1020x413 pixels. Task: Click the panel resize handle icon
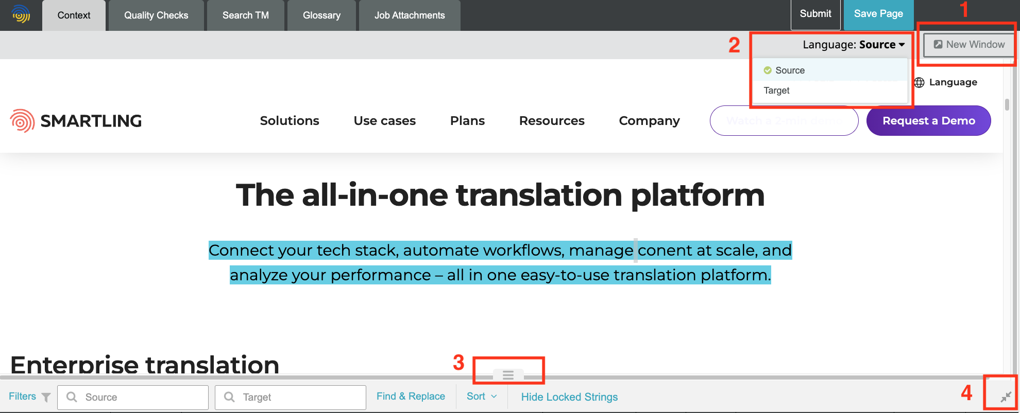click(508, 375)
